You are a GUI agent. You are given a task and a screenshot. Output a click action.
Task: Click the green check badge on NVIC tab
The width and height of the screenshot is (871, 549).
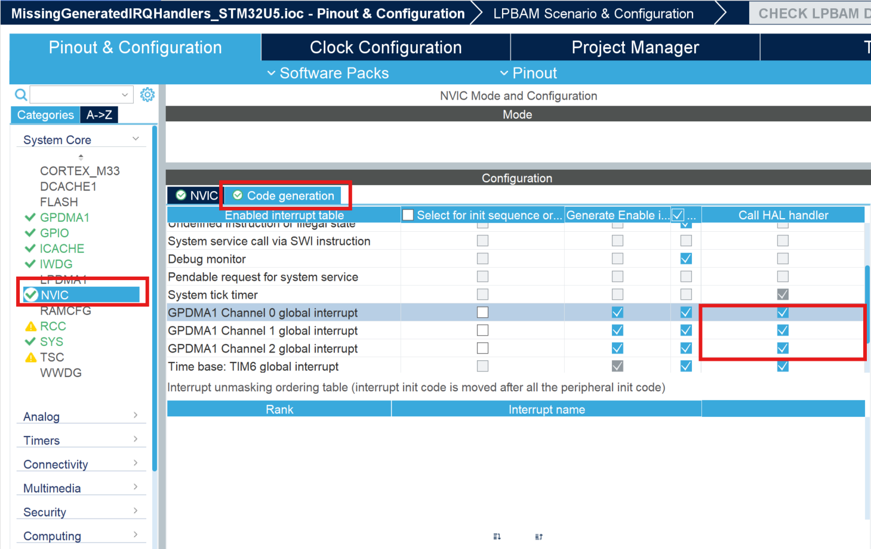180,195
